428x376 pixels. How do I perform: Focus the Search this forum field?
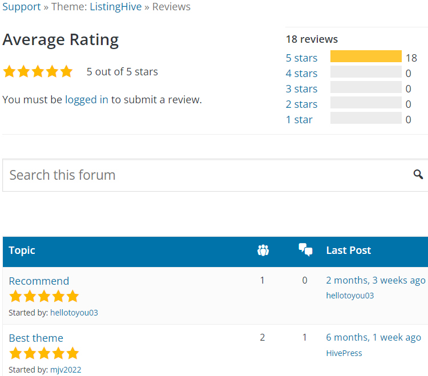pyautogui.click(x=215, y=175)
